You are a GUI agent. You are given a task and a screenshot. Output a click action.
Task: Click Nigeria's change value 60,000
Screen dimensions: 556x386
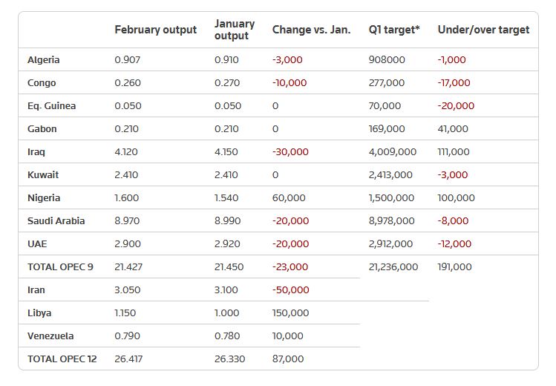point(289,197)
